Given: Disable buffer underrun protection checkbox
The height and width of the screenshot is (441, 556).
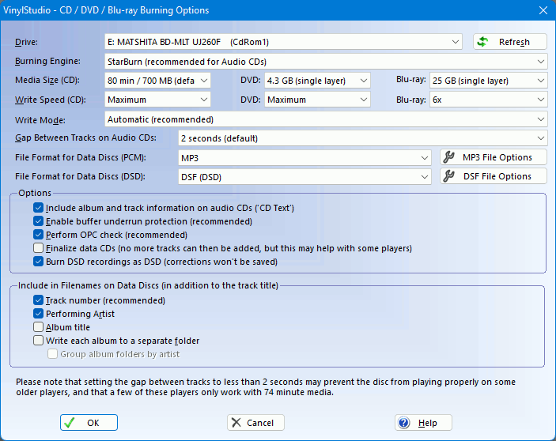Looking at the screenshot, I should coord(38,221).
